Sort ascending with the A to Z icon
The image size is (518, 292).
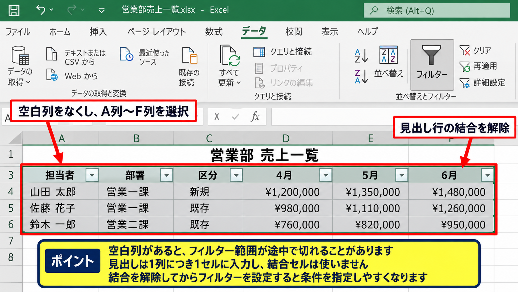click(361, 56)
